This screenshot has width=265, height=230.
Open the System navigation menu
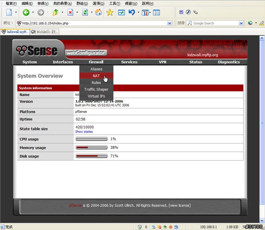[29, 62]
